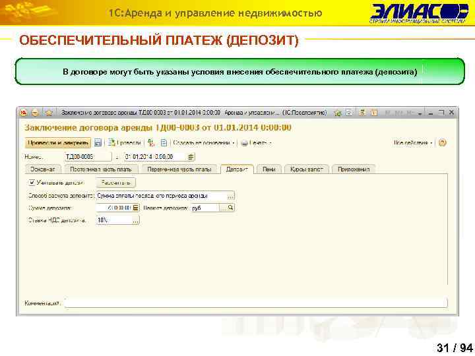The image size is (475, 356).
Task: Save document with the floppy disk icon
Action: (98, 142)
